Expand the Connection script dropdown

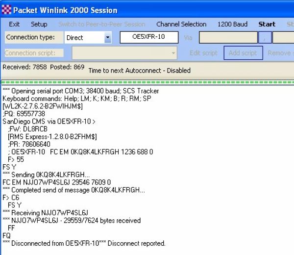[173, 53]
